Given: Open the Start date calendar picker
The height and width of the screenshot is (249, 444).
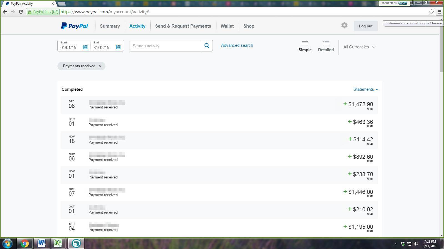Looking at the screenshot, I should (85, 47).
